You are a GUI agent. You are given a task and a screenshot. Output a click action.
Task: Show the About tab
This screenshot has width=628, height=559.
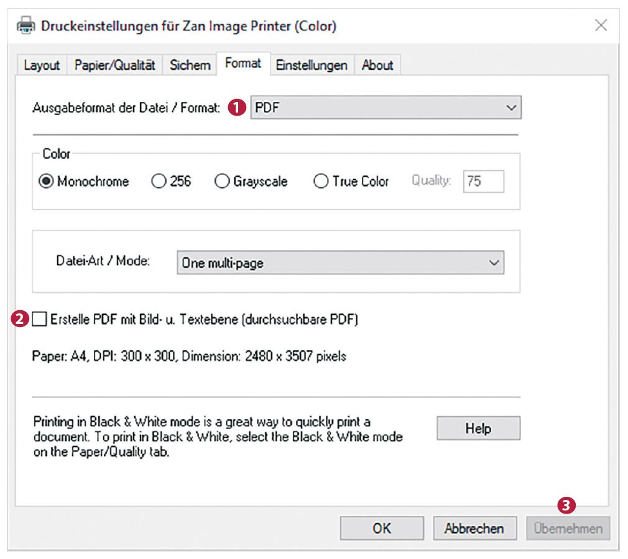(x=377, y=65)
